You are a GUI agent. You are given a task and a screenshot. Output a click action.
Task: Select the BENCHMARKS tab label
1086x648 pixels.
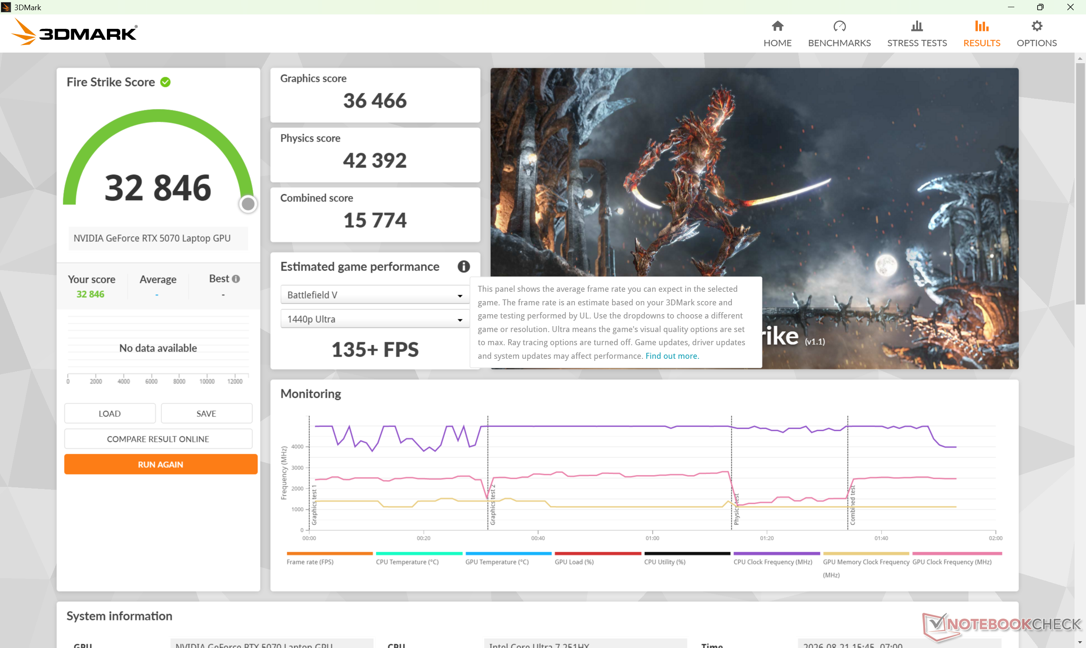tap(839, 43)
